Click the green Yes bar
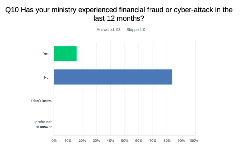Screen dimensions: 241x153 coord(65,54)
